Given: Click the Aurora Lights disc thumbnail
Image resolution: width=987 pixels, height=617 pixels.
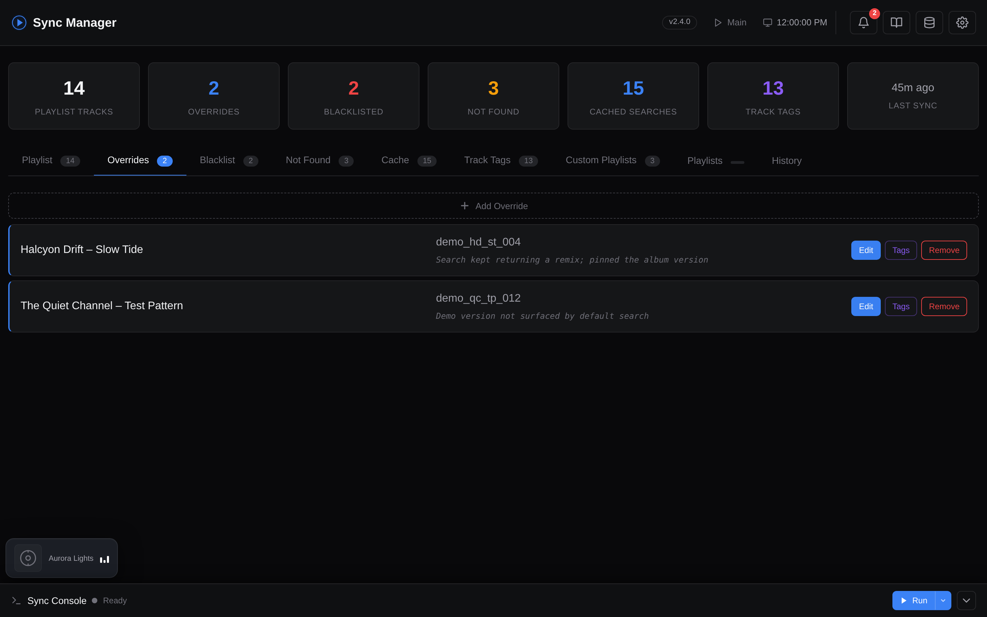Looking at the screenshot, I should click(x=28, y=558).
